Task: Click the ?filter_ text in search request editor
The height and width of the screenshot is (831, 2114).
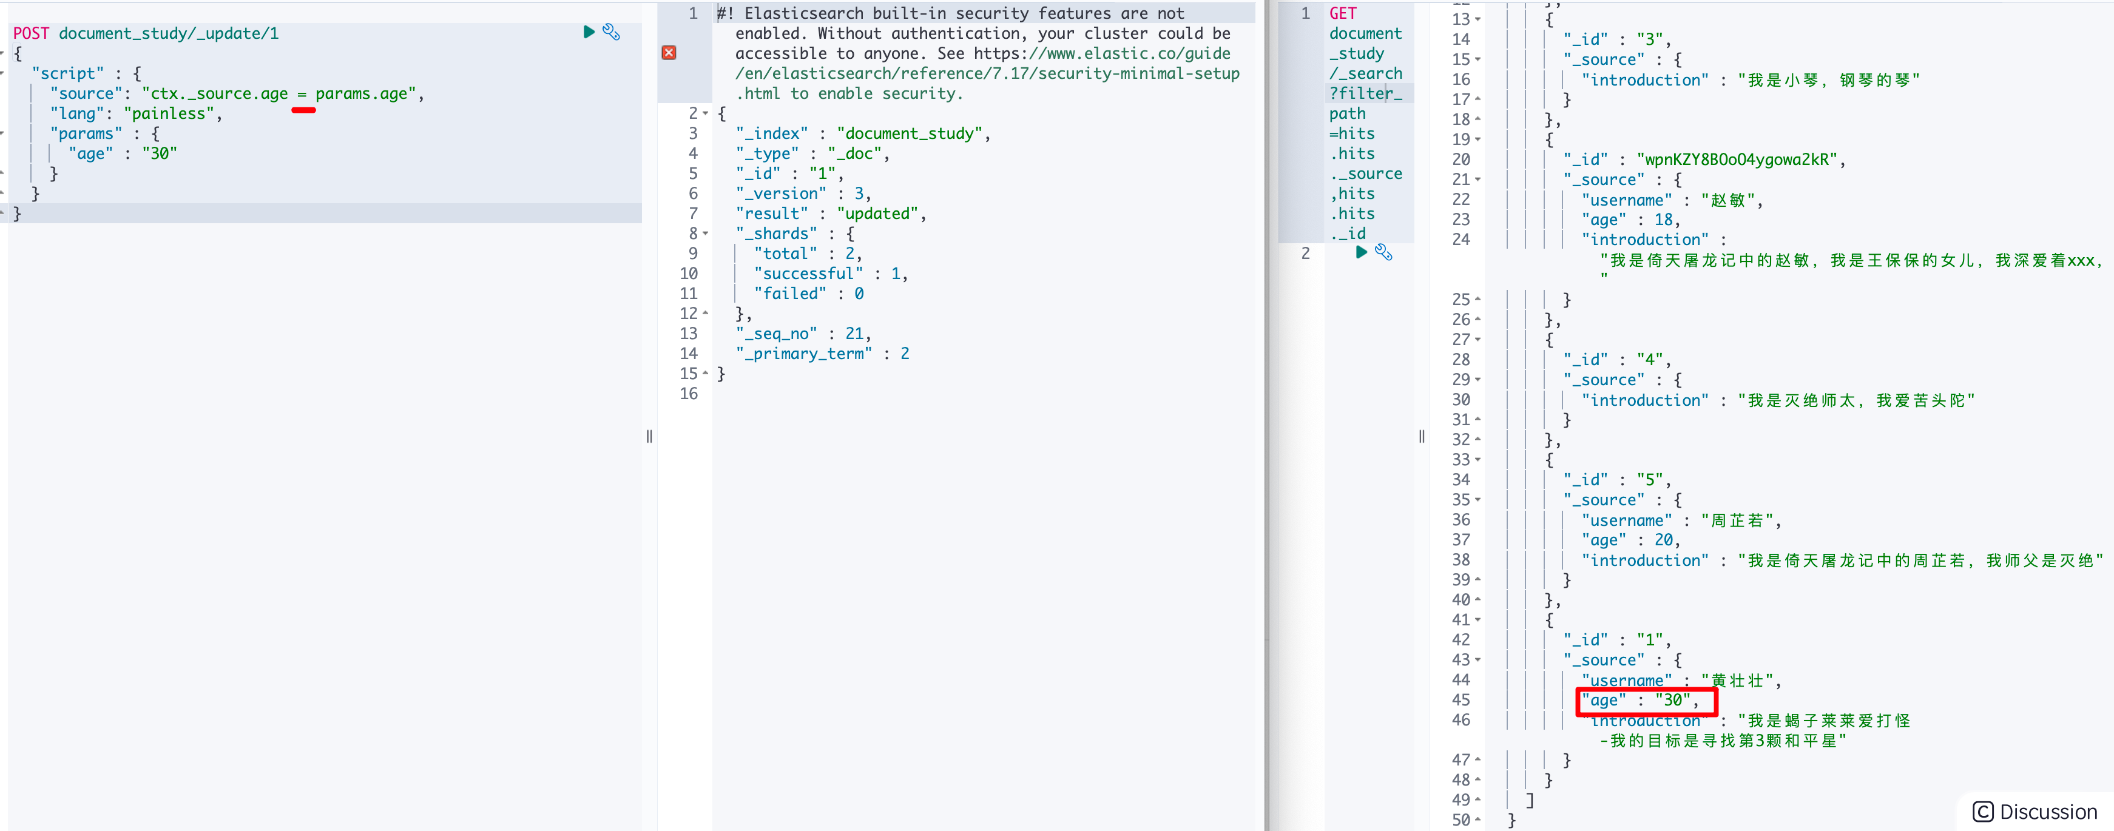Action: pyautogui.click(x=1366, y=93)
